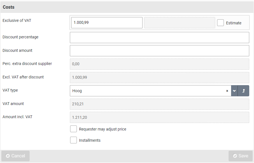
Task: Click the Discount percentage label text
Action: point(20,37)
